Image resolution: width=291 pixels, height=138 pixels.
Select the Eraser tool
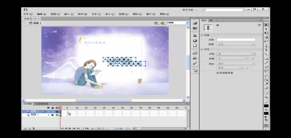266,88
